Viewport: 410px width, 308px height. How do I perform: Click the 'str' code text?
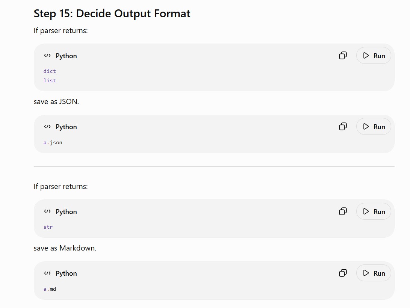48,227
